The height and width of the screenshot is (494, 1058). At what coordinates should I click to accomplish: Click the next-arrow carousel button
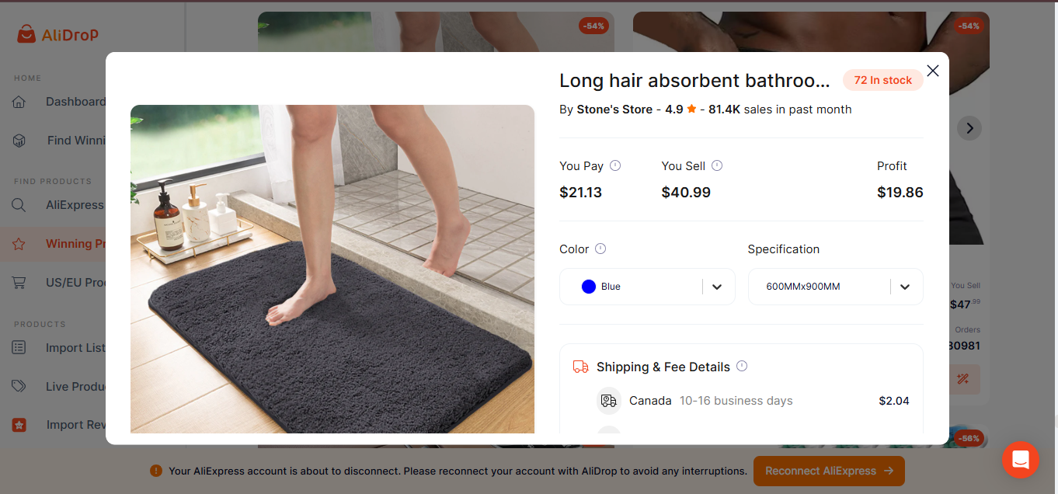click(x=969, y=128)
